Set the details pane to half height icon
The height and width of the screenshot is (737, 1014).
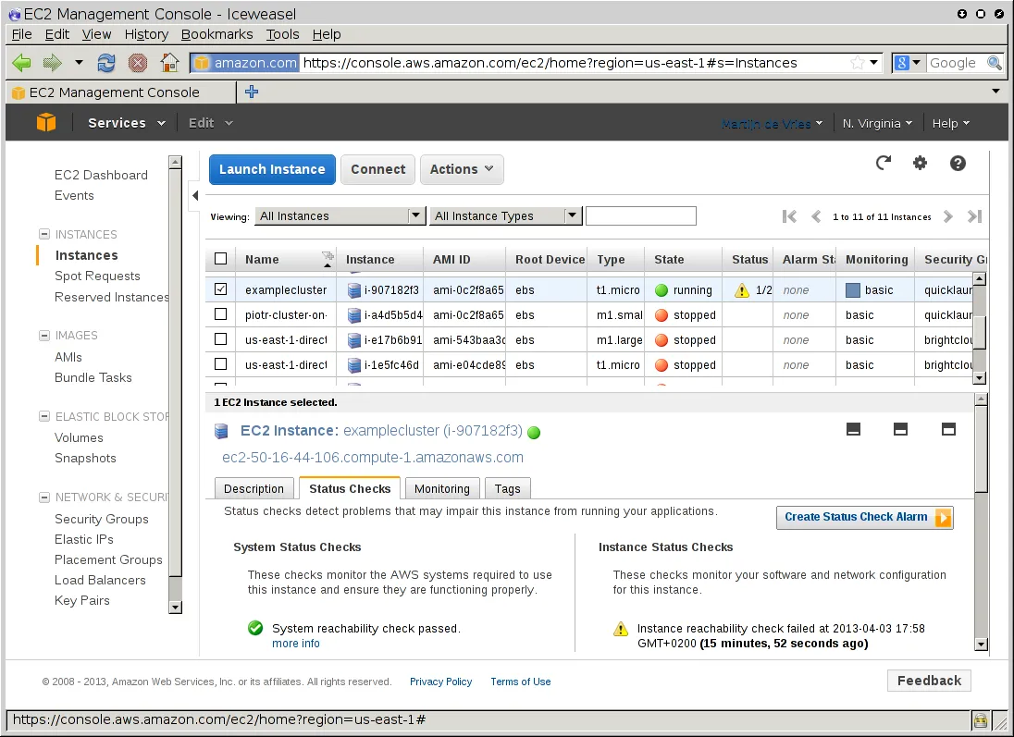coord(900,429)
